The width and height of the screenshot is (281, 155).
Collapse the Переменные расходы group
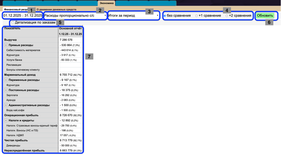(x=6, y=80)
